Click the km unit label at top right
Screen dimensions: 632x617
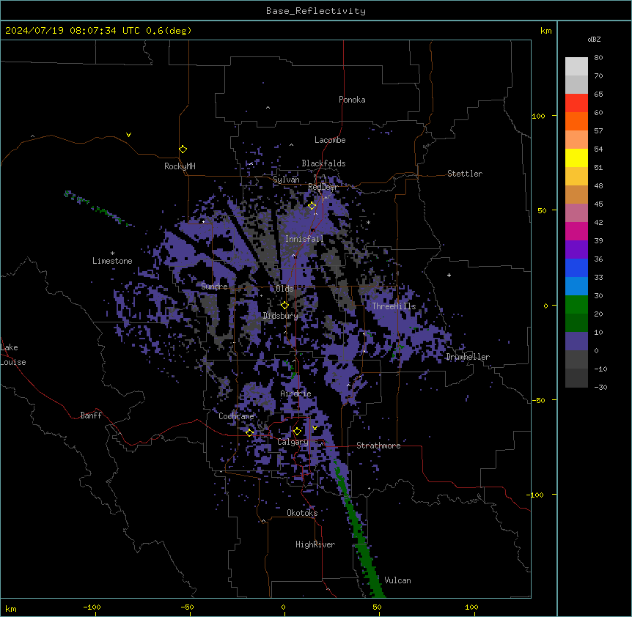coord(546,31)
